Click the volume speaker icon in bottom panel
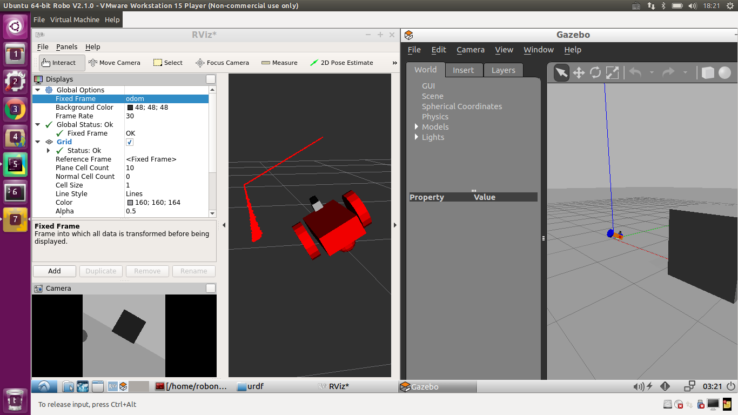The height and width of the screenshot is (415, 738). point(638,386)
